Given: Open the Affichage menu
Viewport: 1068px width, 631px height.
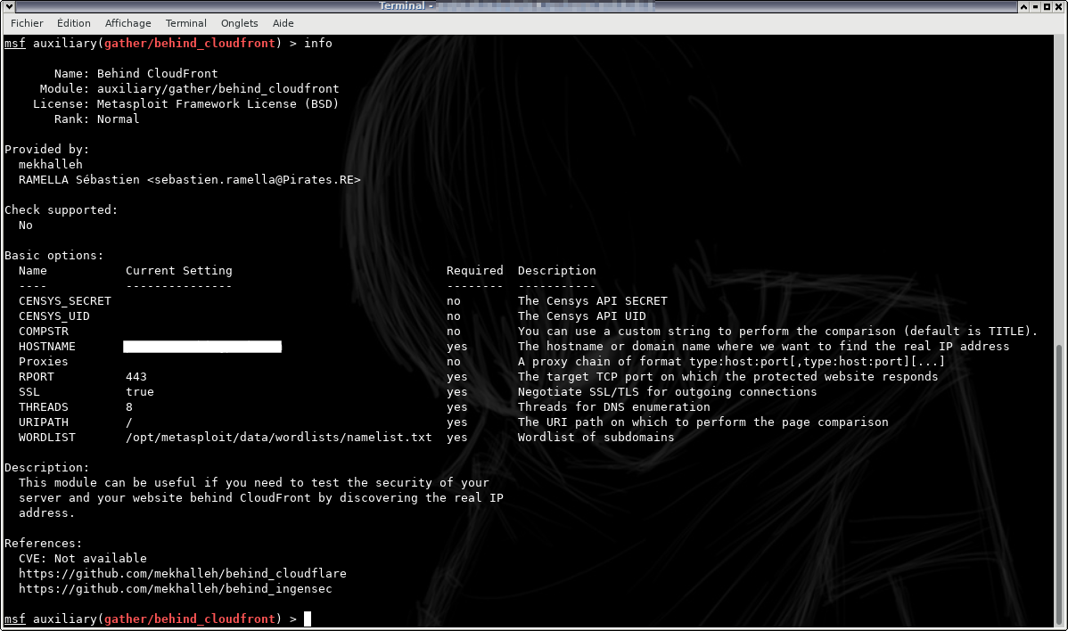Looking at the screenshot, I should pos(128,23).
